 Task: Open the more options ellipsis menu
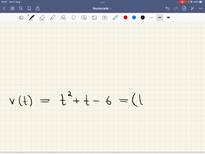coord(201,9)
